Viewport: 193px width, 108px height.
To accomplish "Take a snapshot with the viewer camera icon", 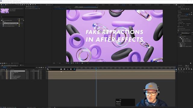I will [82, 63].
